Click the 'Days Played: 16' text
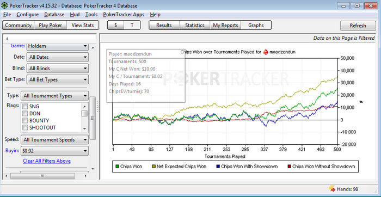Screen dimensions: 381x197 coord(125,84)
